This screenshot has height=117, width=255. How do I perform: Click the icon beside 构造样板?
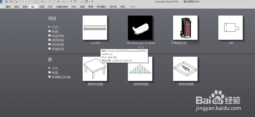[49, 35]
